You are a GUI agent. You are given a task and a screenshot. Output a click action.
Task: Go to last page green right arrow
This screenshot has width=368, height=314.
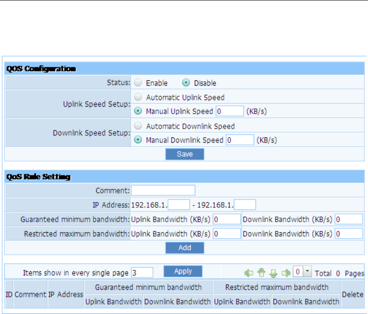pos(286,273)
